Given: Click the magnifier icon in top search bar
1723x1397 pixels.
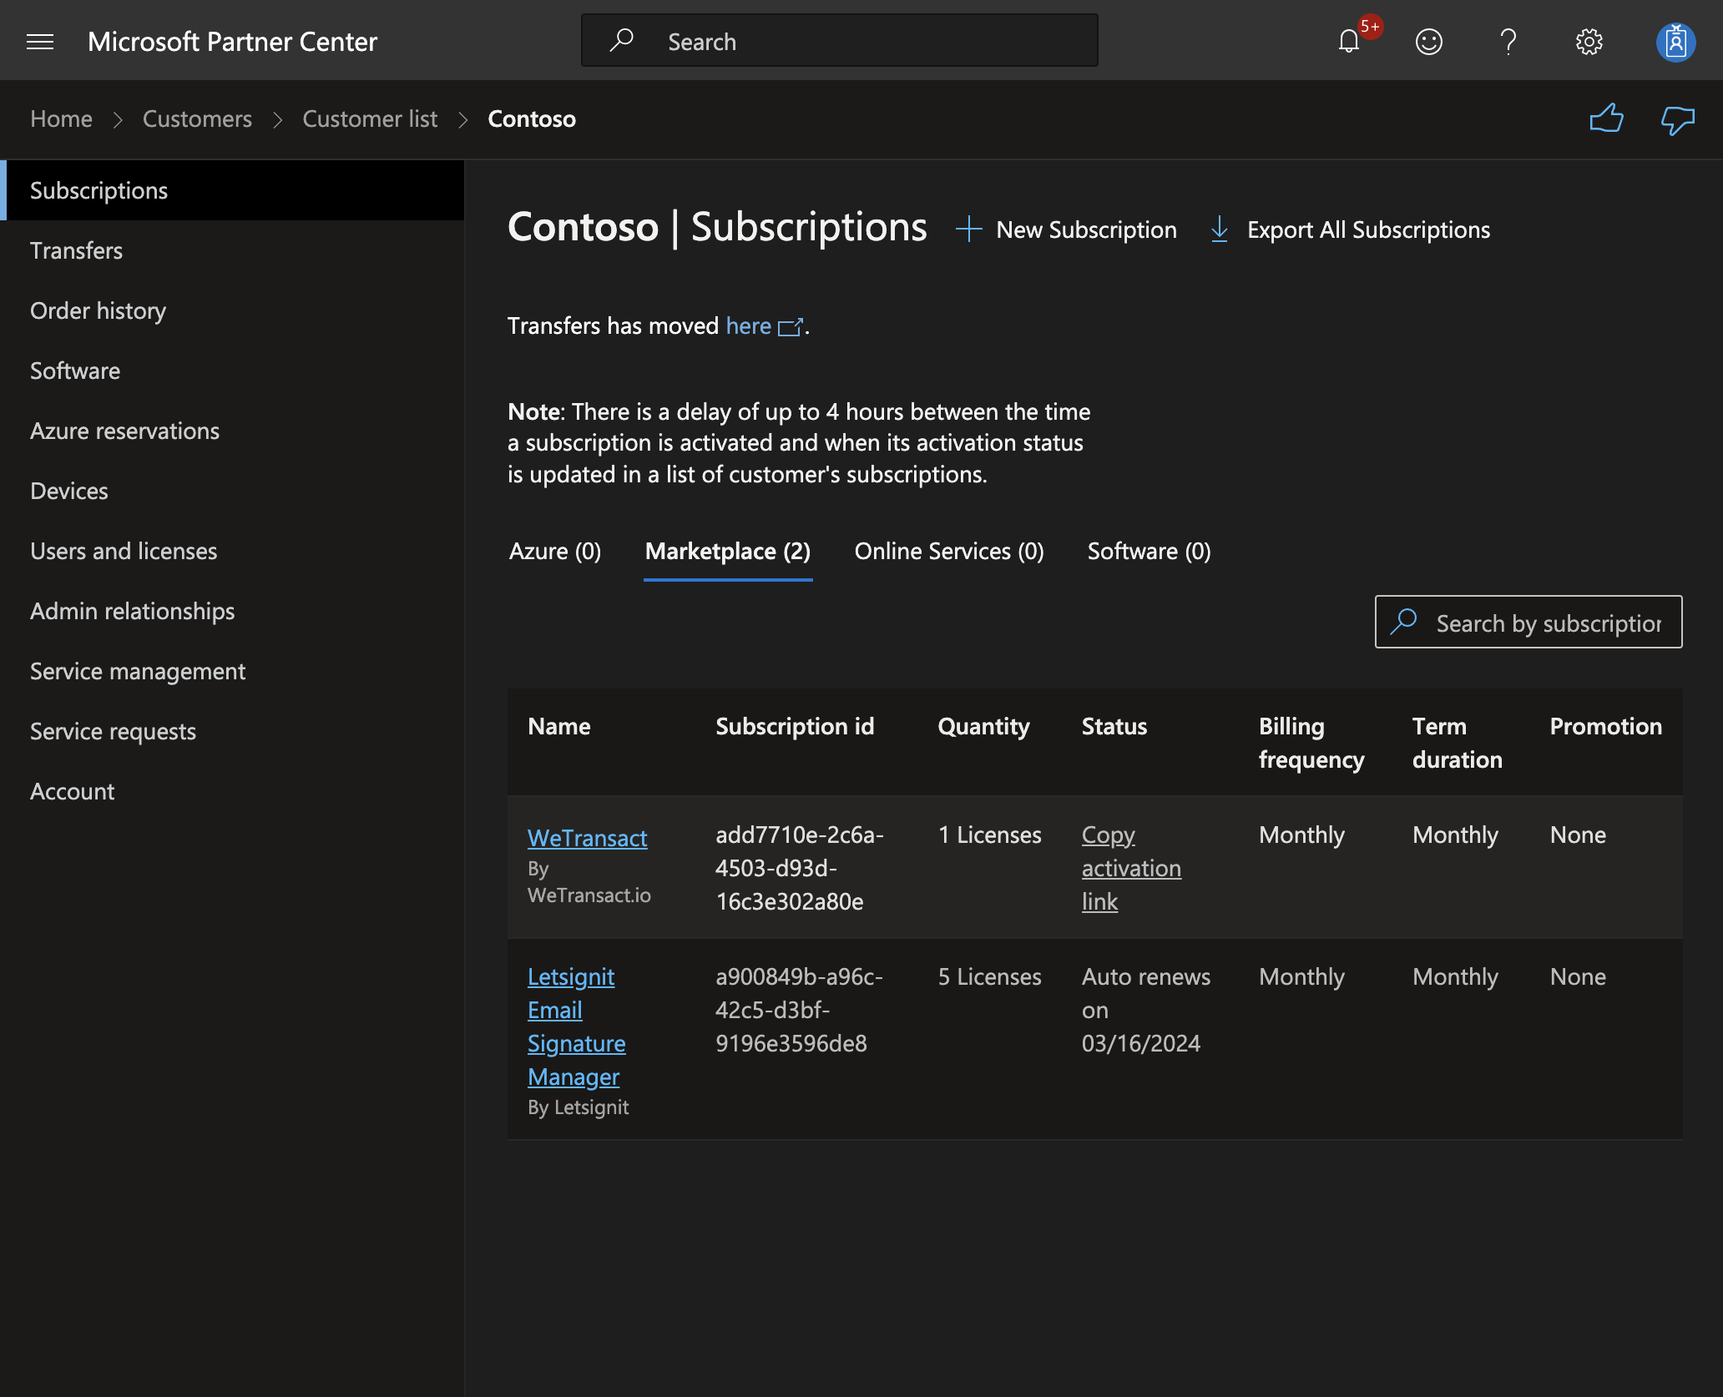Looking at the screenshot, I should (621, 40).
